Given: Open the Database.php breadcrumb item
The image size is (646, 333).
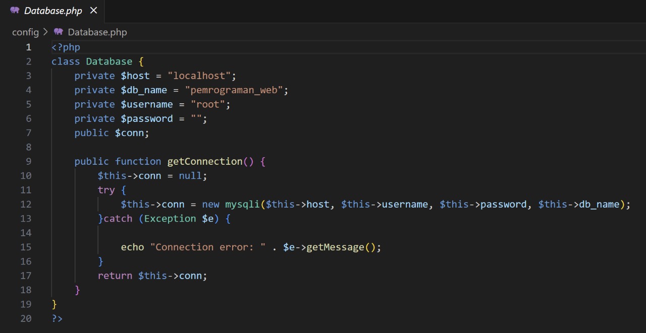Looking at the screenshot, I should (97, 32).
